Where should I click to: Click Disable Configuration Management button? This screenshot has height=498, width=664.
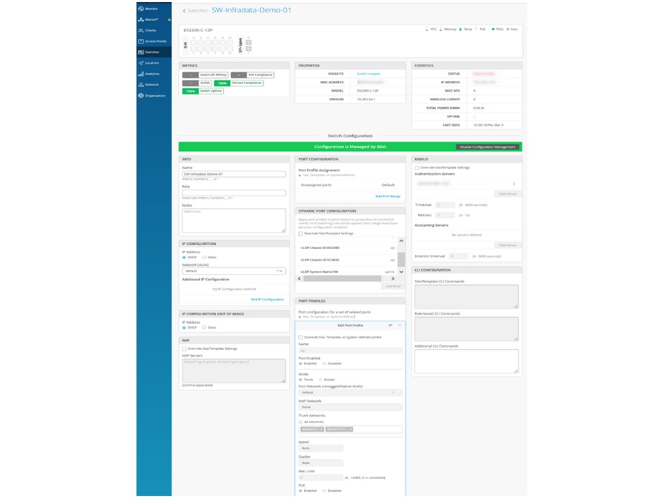click(x=487, y=147)
